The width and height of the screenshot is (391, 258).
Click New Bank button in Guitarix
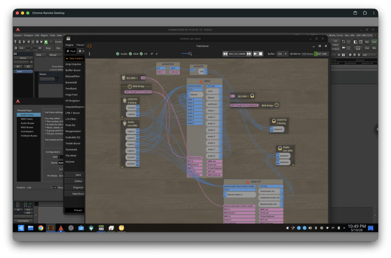point(74,194)
